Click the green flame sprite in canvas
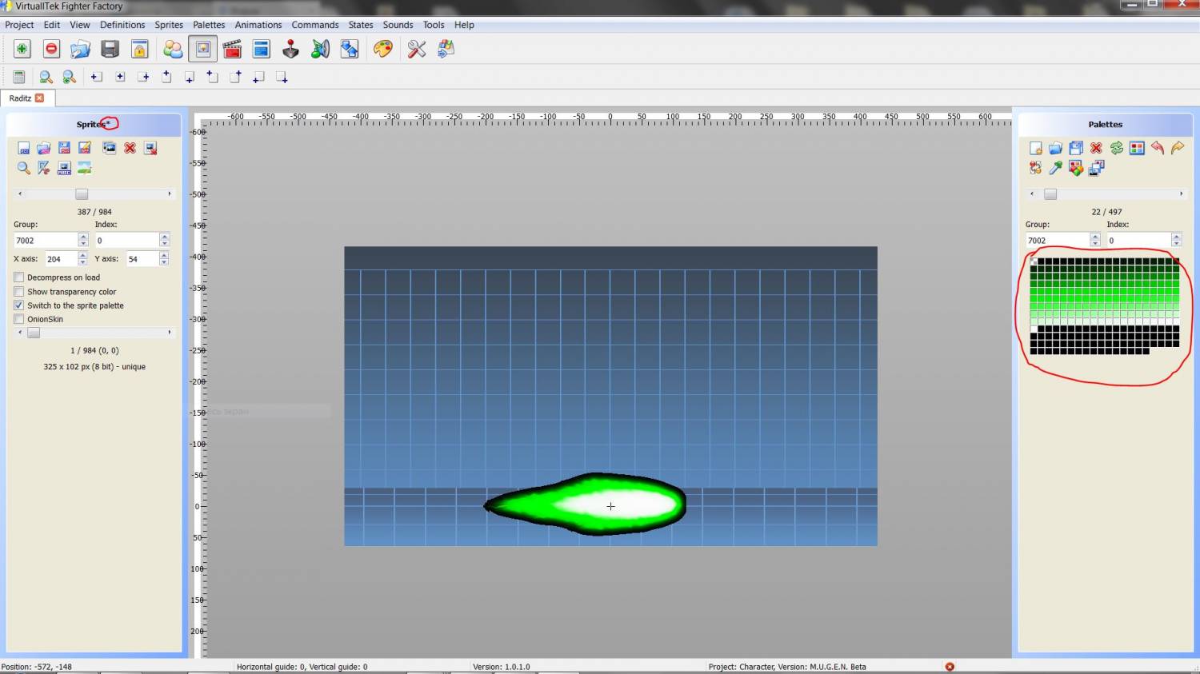The width and height of the screenshot is (1200, 674). pyautogui.click(x=586, y=504)
